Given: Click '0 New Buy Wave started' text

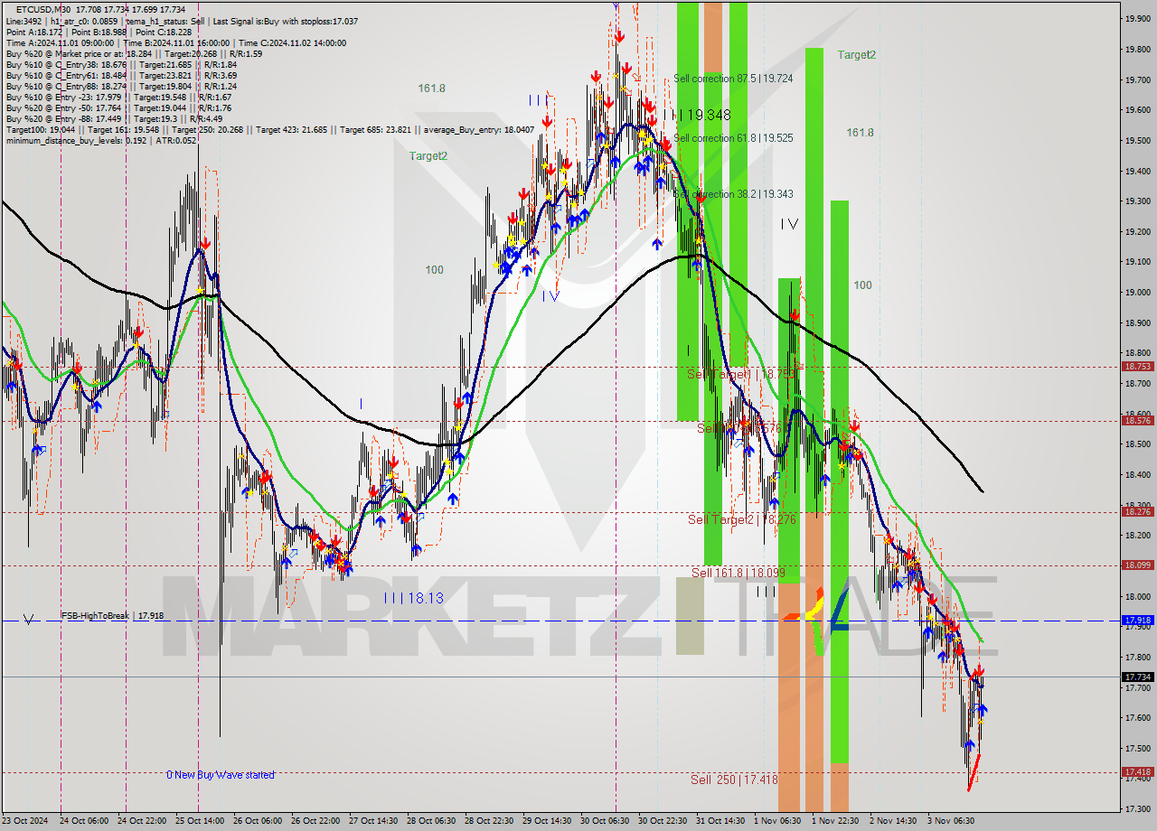Looking at the screenshot, I should pyautogui.click(x=220, y=775).
